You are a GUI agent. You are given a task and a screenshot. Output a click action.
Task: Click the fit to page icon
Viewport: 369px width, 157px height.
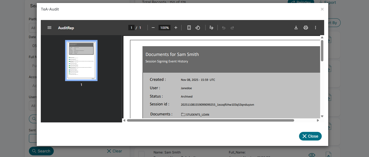[x=189, y=28]
